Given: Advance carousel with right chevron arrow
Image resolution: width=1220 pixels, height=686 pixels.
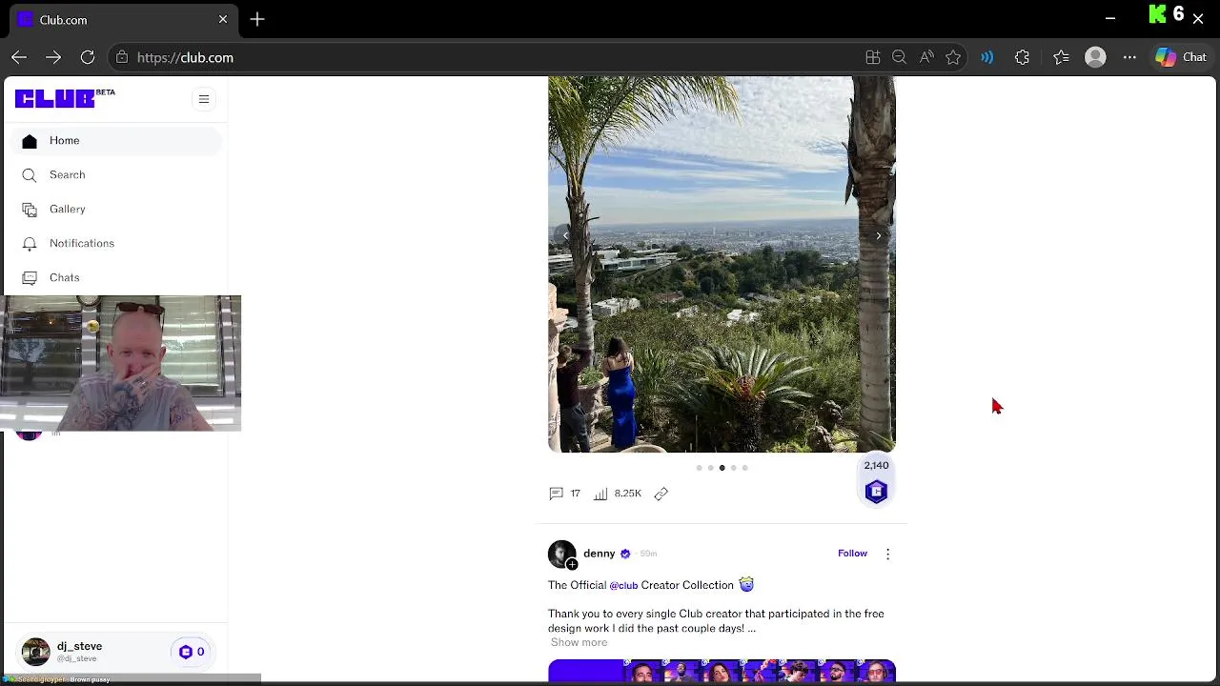Looking at the screenshot, I should 878,235.
